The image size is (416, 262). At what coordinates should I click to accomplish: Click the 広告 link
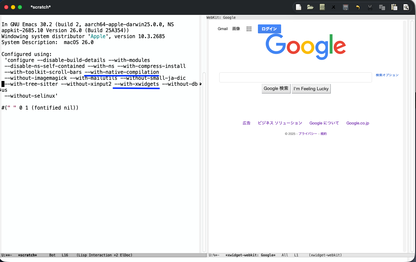[x=247, y=123]
